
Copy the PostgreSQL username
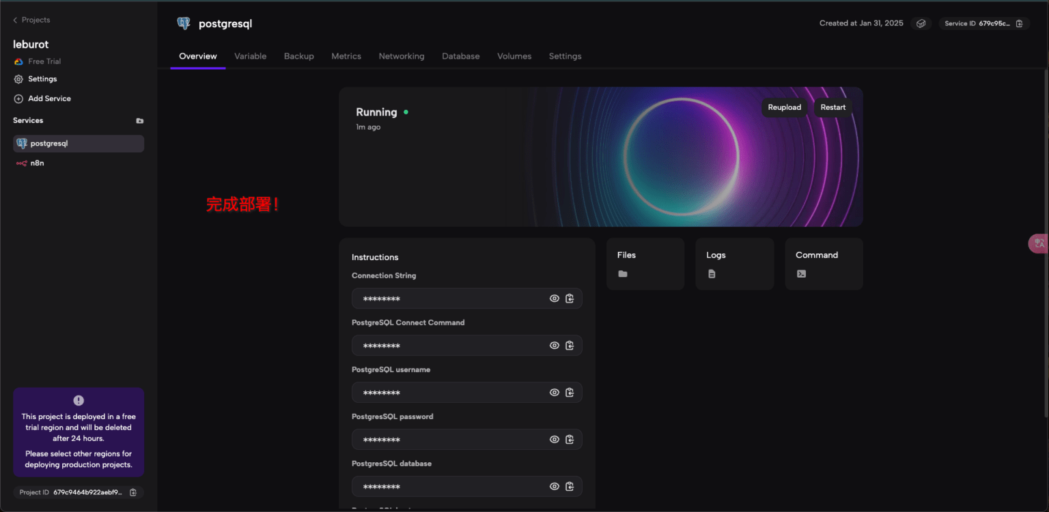(x=570, y=393)
